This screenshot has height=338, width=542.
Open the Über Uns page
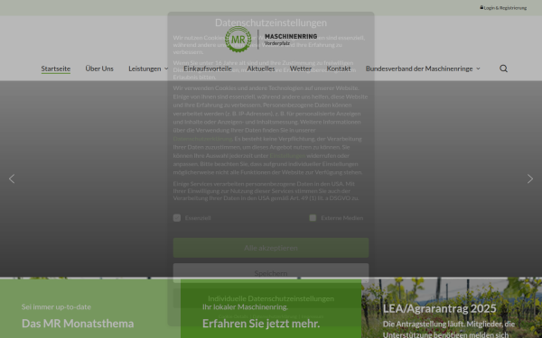(99, 69)
